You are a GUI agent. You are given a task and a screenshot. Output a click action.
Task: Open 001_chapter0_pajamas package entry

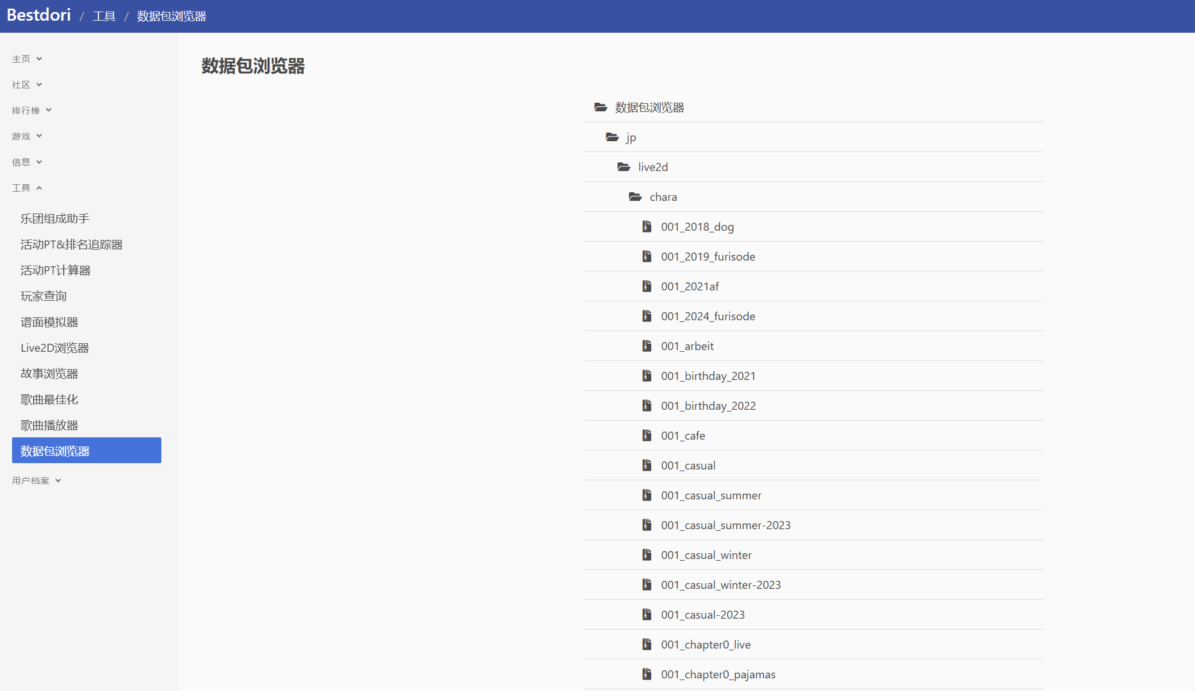point(718,674)
